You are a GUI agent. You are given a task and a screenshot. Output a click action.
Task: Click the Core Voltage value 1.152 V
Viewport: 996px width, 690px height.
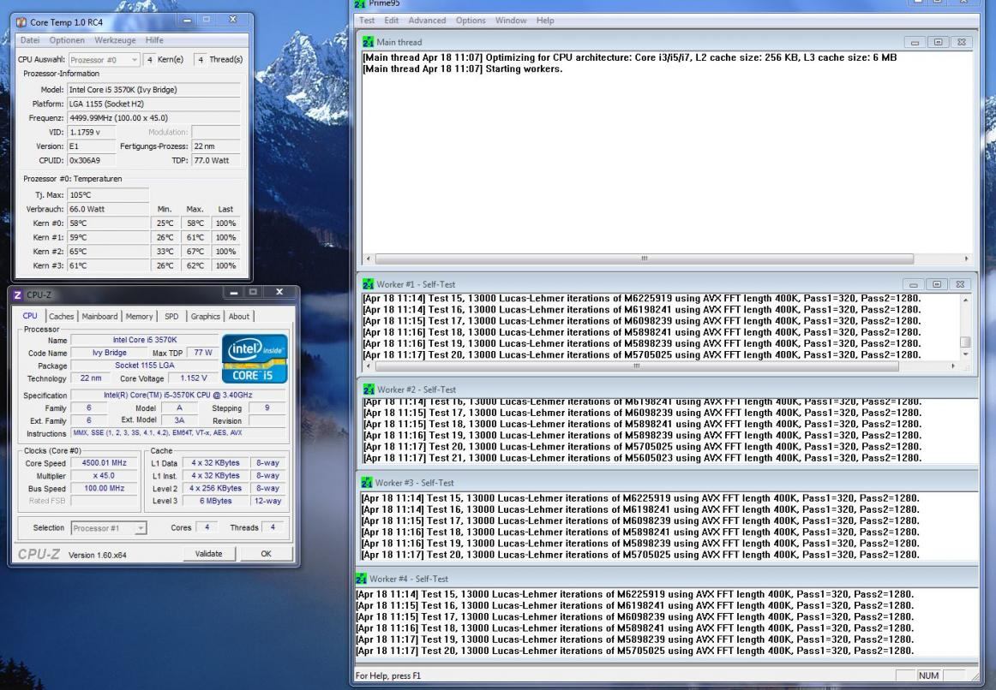pyautogui.click(x=194, y=378)
